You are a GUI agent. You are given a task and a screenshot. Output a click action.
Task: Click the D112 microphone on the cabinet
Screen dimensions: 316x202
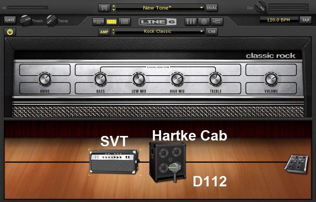(x=175, y=172)
